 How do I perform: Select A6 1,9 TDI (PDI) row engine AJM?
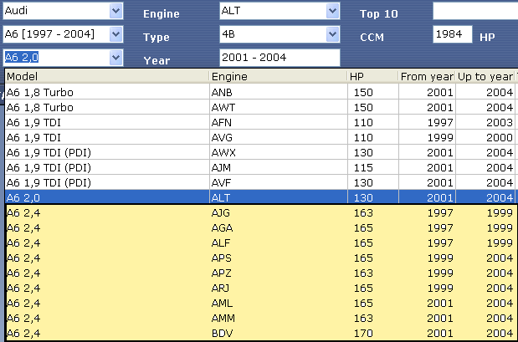click(260, 168)
